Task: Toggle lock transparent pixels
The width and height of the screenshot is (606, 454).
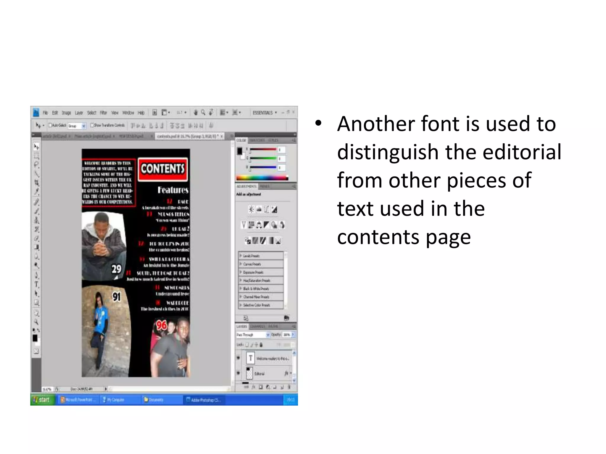Action: (x=247, y=345)
